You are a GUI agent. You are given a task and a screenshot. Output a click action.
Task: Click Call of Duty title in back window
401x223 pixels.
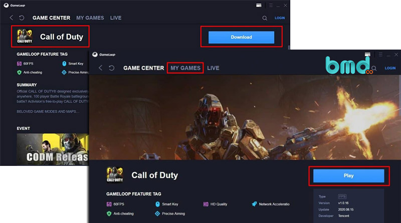pyautogui.click(x=62, y=37)
